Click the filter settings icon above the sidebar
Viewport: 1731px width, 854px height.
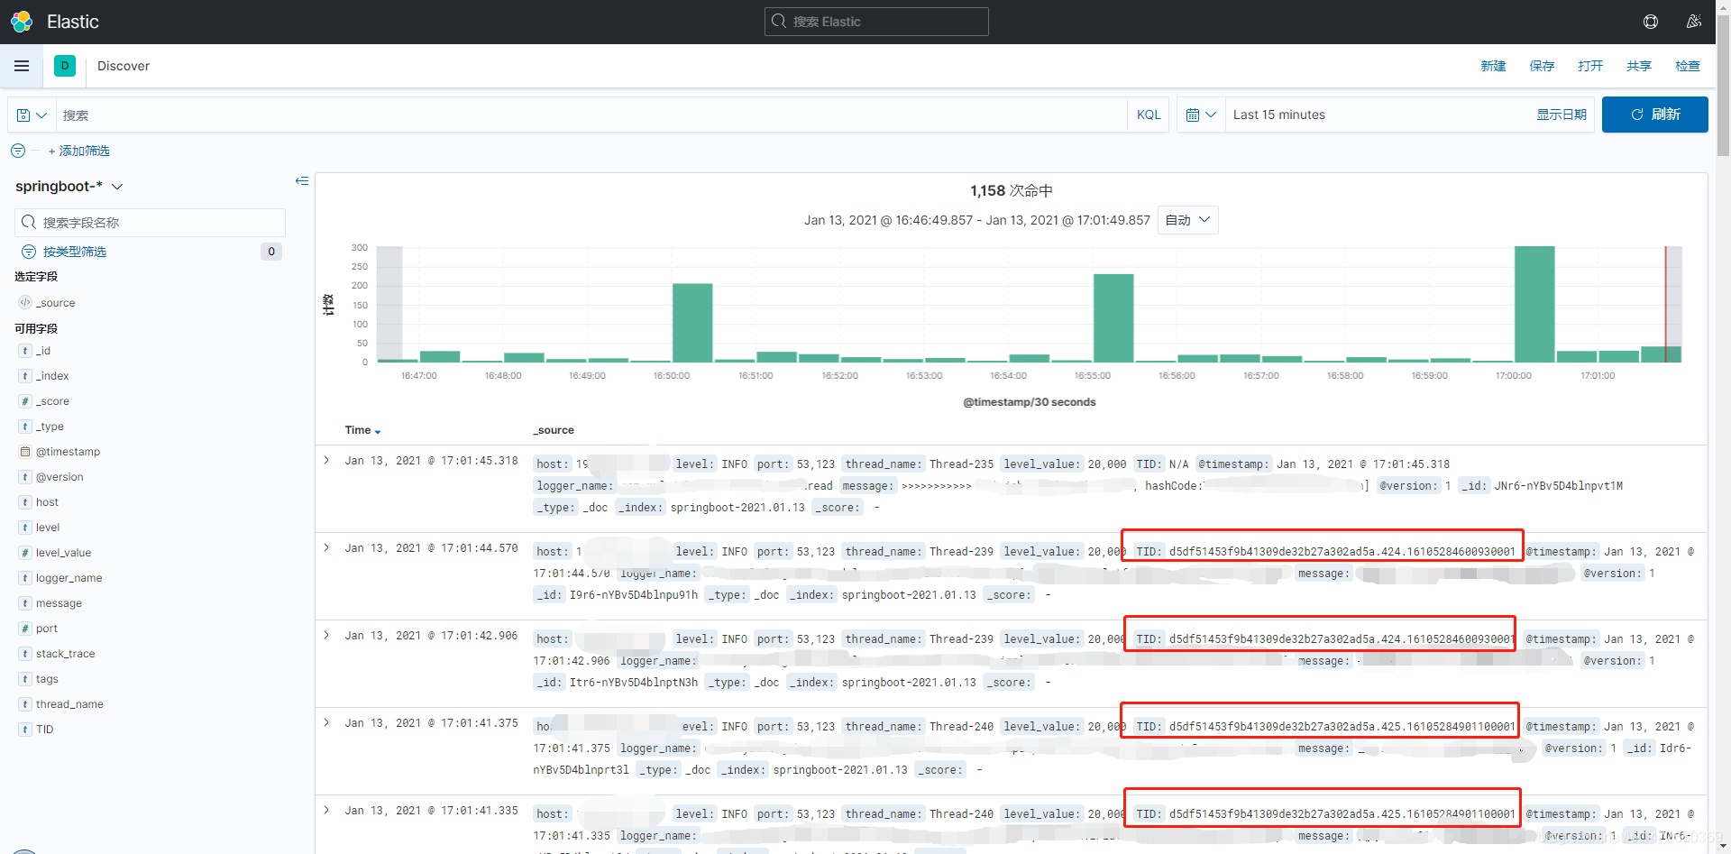[x=17, y=151]
